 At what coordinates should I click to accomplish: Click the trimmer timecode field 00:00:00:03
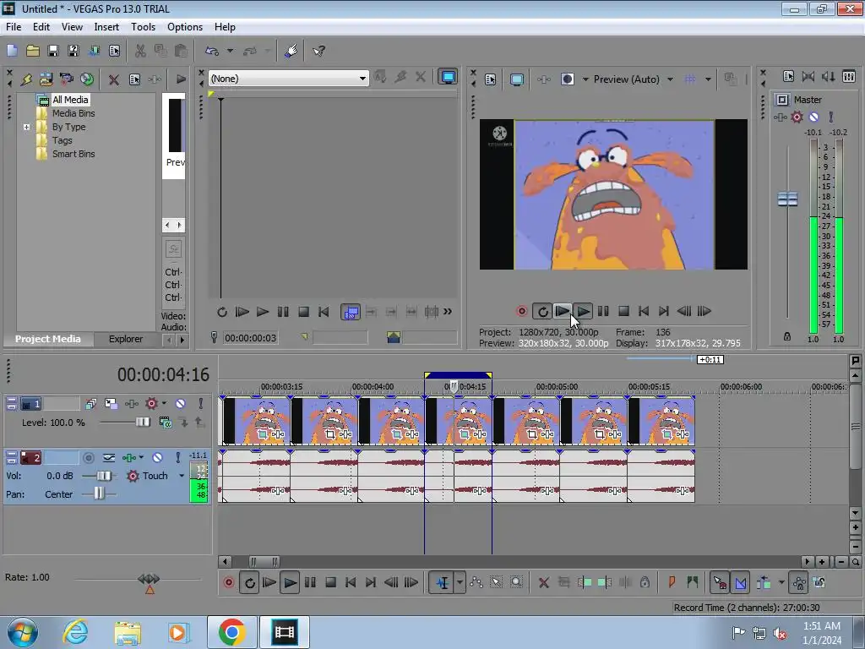point(250,338)
